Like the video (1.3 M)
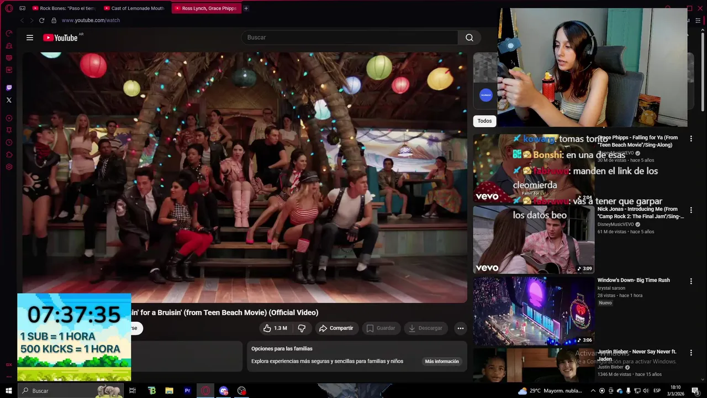 (x=276, y=328)
